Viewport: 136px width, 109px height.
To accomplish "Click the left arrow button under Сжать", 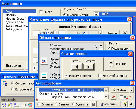I will [77, 67].
